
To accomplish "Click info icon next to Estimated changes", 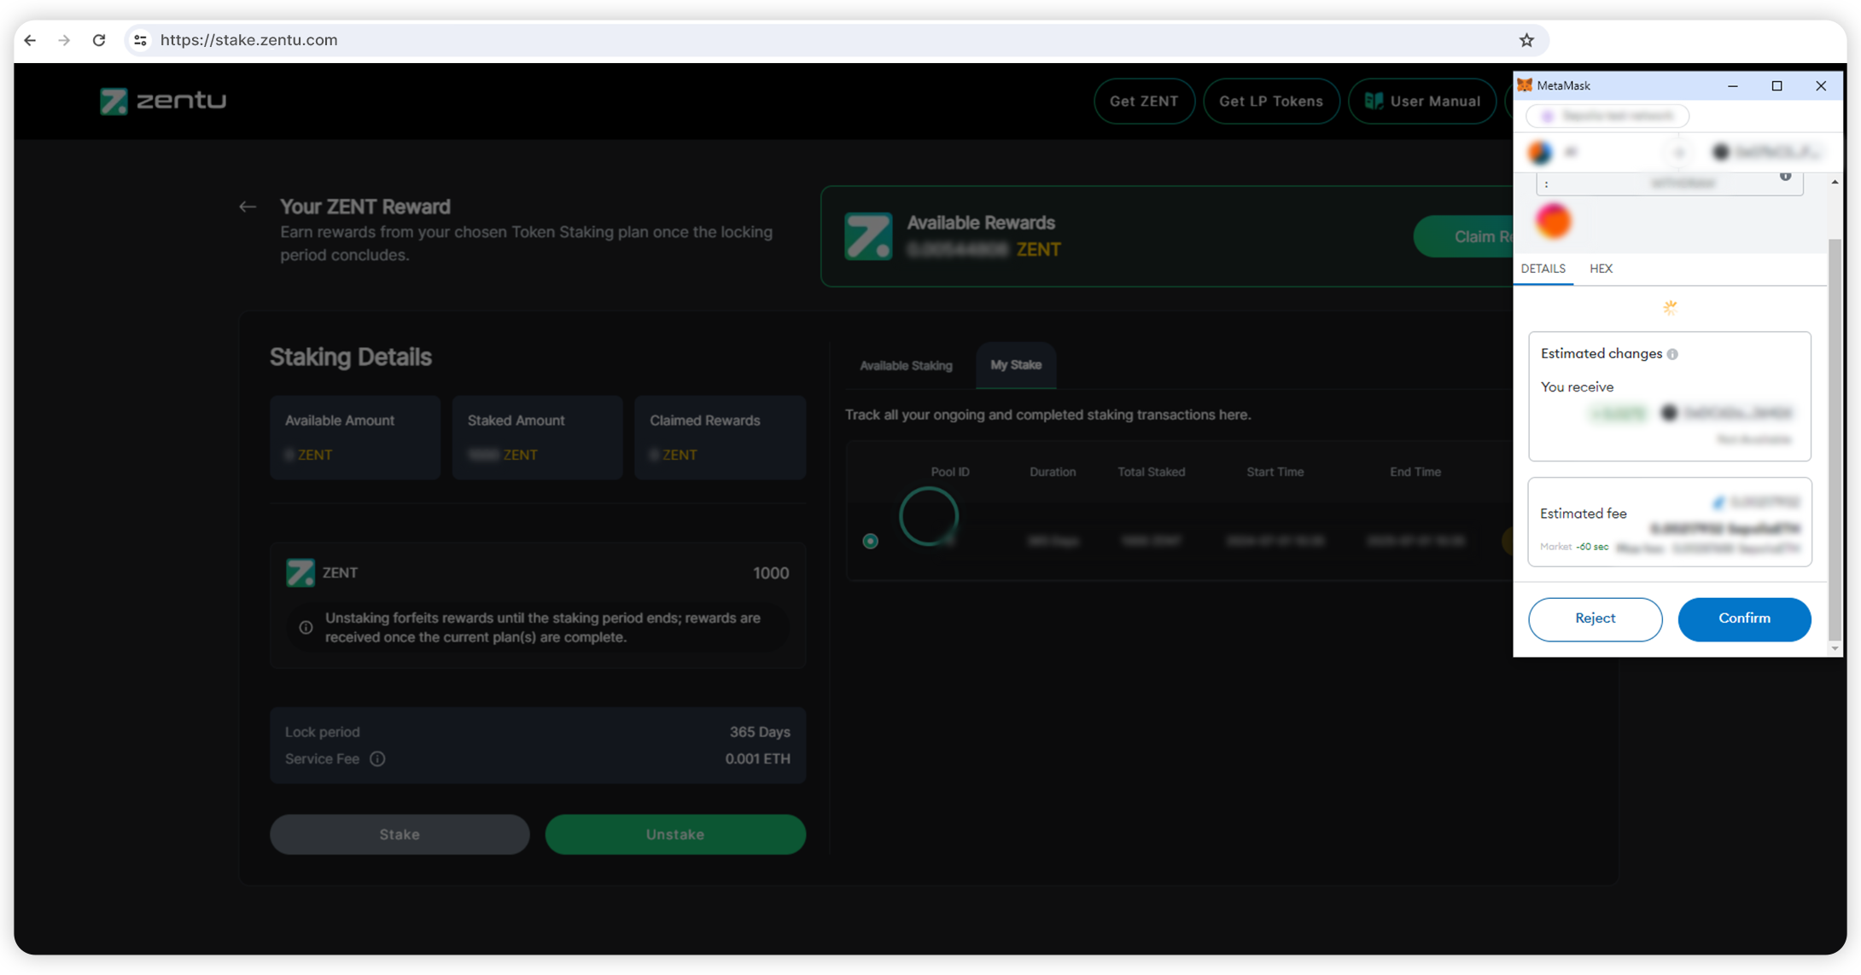I will click(1672, 354).
